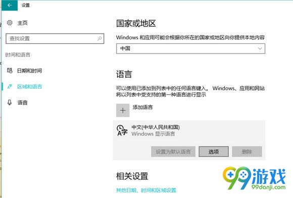This screenshot has height=198, width=293.
Task: Click the 设置为默认语言 button
Action: pyautogui.click(x=173, y=152)
